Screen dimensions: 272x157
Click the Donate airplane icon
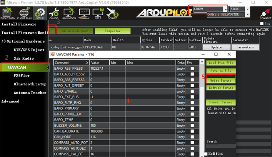point(112,13)
